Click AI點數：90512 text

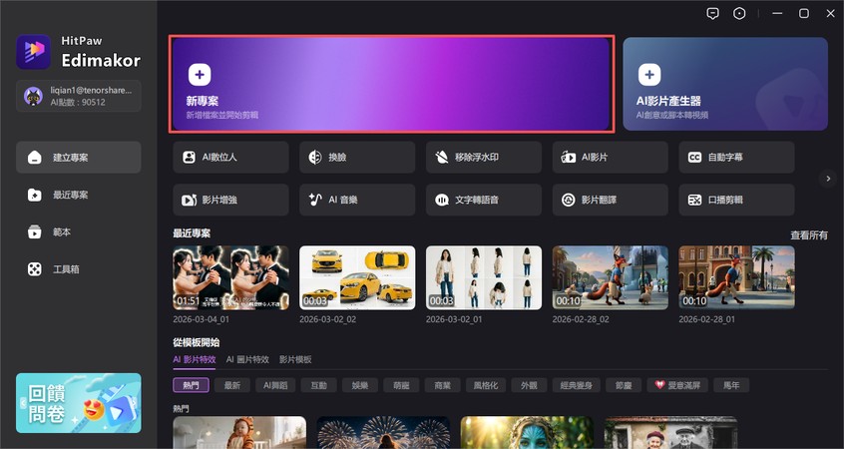click(x=78, y=103)
